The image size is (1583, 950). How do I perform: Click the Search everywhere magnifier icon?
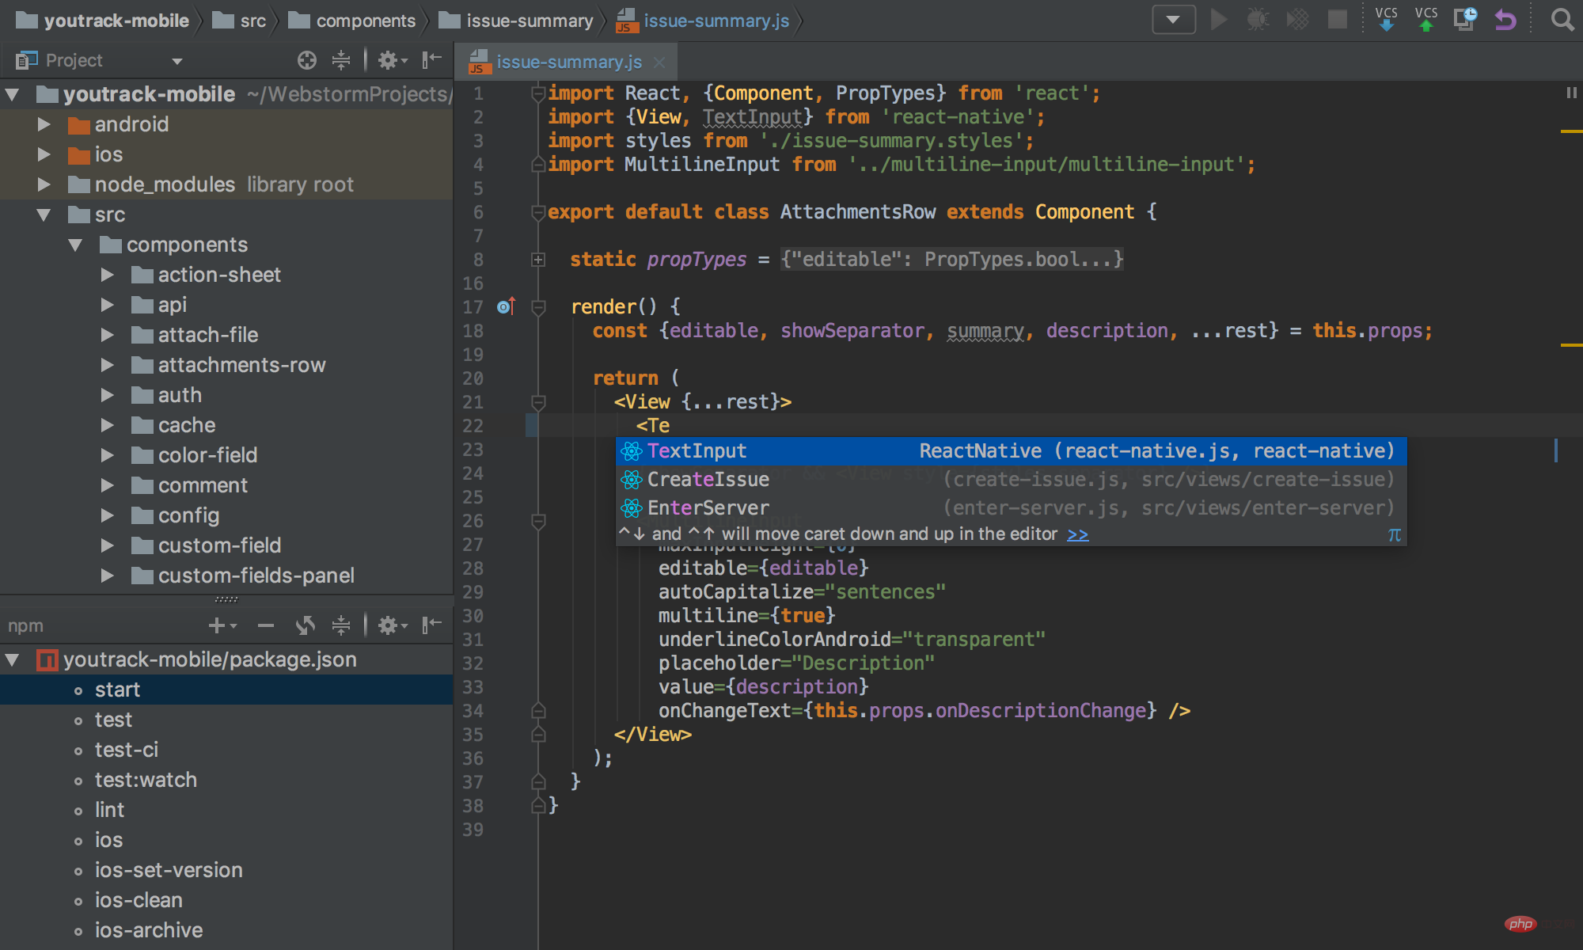point(1562,19)
